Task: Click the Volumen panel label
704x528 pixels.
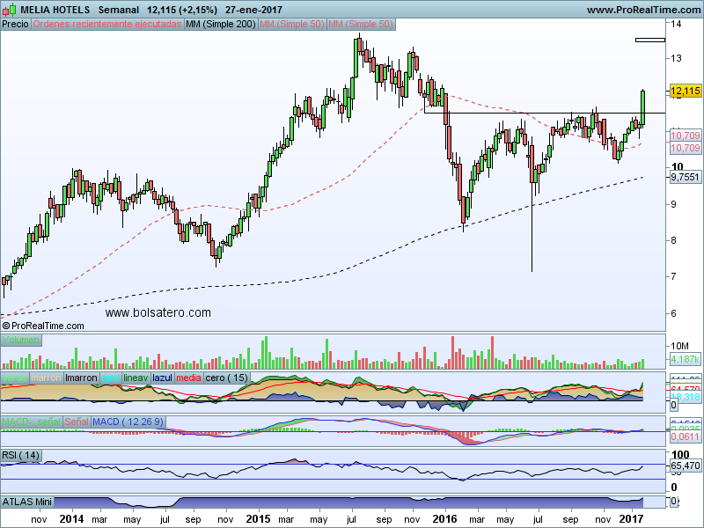Action: tap(22, 340)
